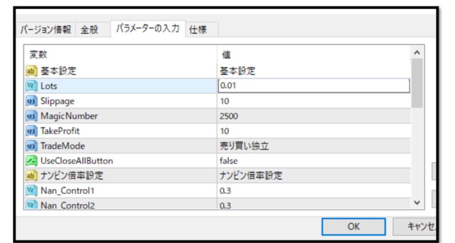Select the Nan_Control1 value 0.3
Image resolution: width=455 pixels, height=243 pixels.
tap(314, 191)
